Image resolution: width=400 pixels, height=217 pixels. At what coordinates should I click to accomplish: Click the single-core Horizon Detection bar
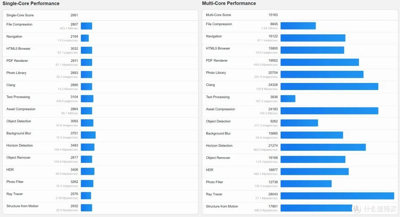click(x=88, y=147)
